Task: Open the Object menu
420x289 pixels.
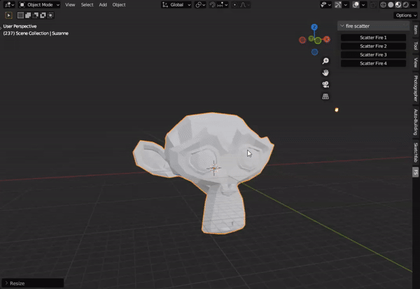Action: [119, 5]
